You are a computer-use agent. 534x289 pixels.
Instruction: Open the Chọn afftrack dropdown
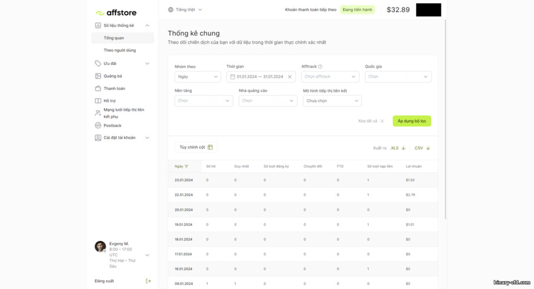(330, 77)
